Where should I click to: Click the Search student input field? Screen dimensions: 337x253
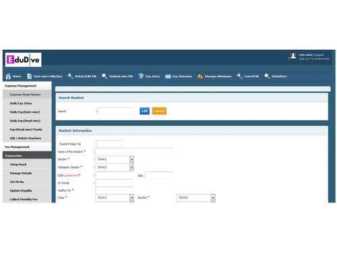(x=115, y=111)
